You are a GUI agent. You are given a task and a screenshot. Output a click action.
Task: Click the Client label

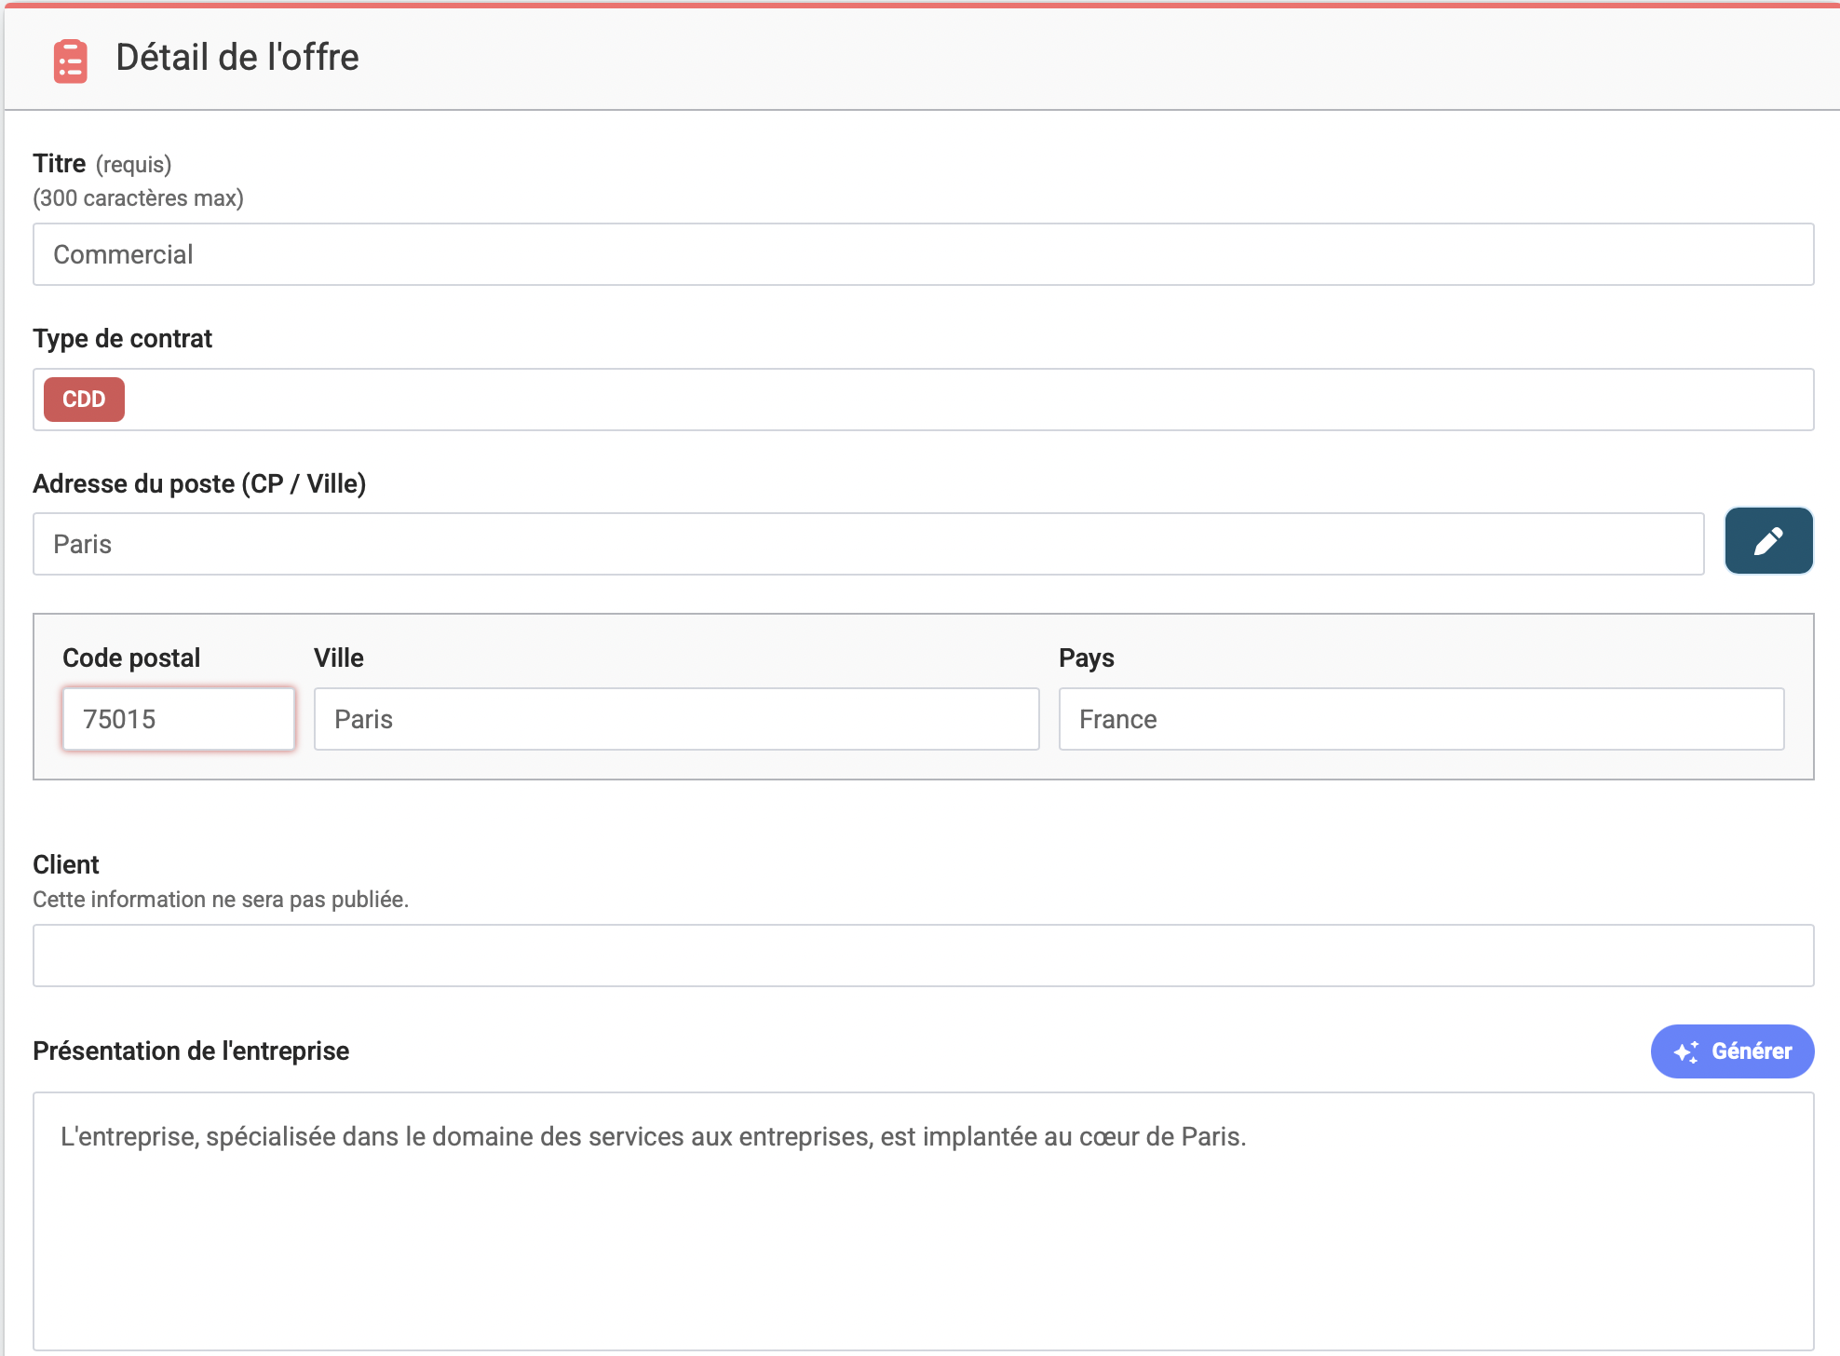[x=66, y=864]
